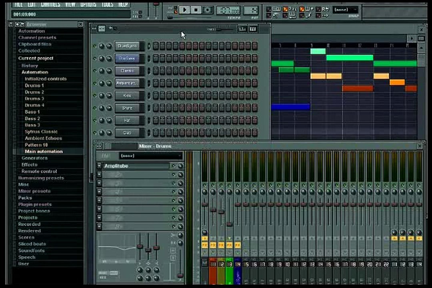
Task: Open effect slot 5 menu arrow
Action: click(x=99, y=201)
